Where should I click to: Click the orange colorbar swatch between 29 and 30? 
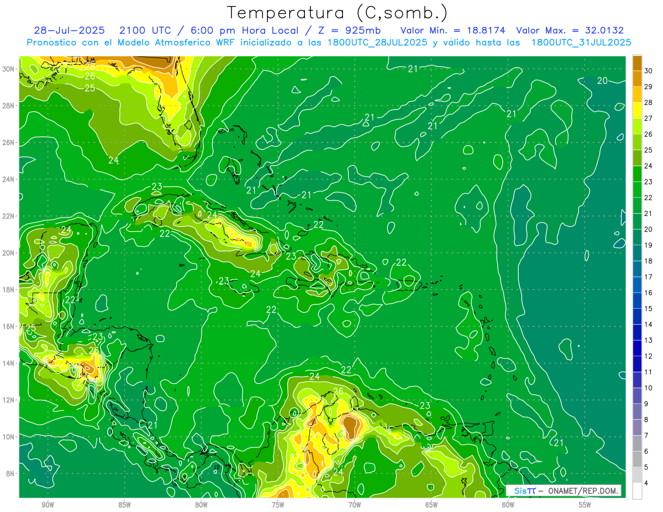point(637,78)
